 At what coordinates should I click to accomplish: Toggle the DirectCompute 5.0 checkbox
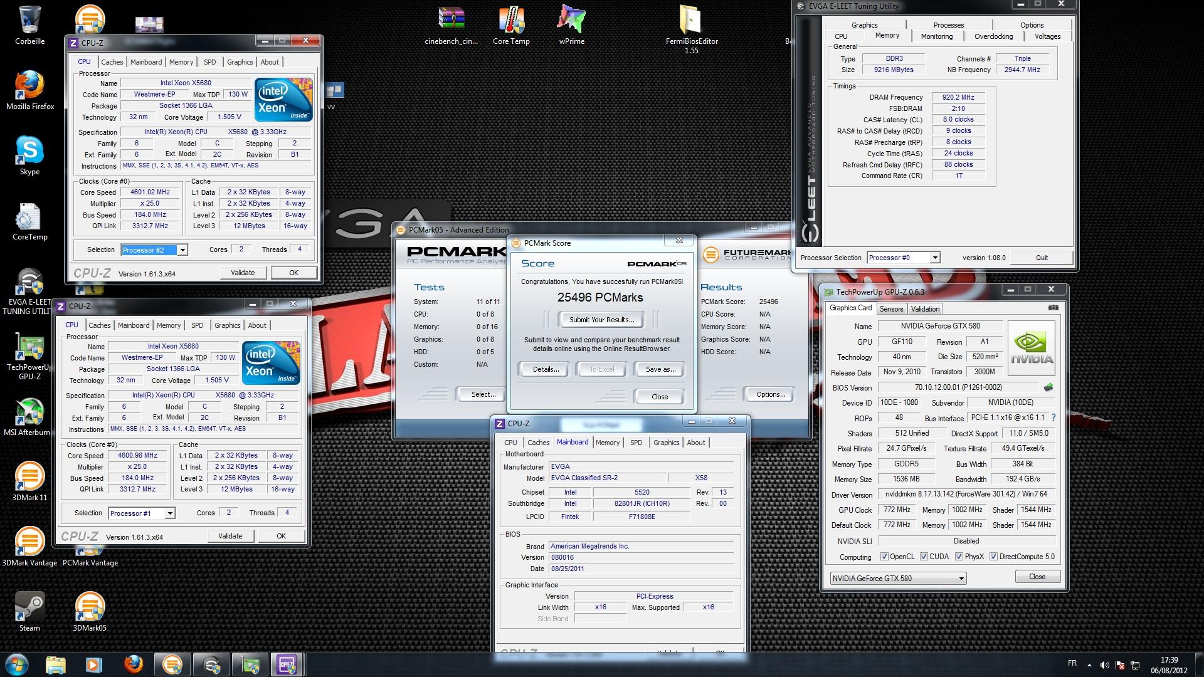993,557
